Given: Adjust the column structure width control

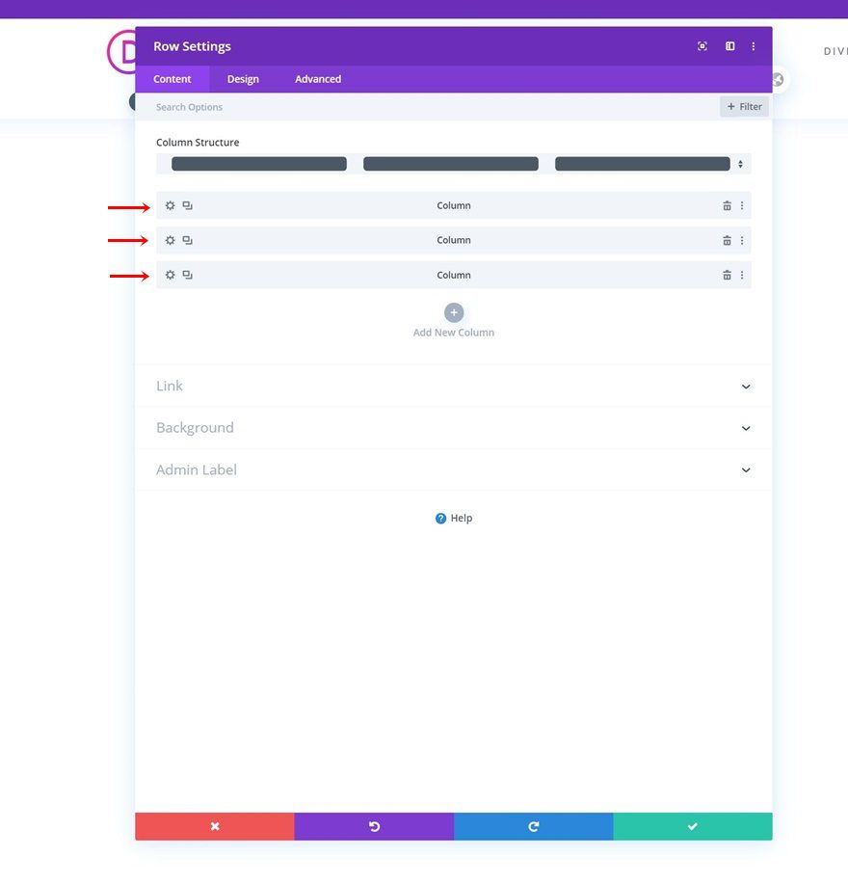Looking at the screenshot, I should 740,164.
